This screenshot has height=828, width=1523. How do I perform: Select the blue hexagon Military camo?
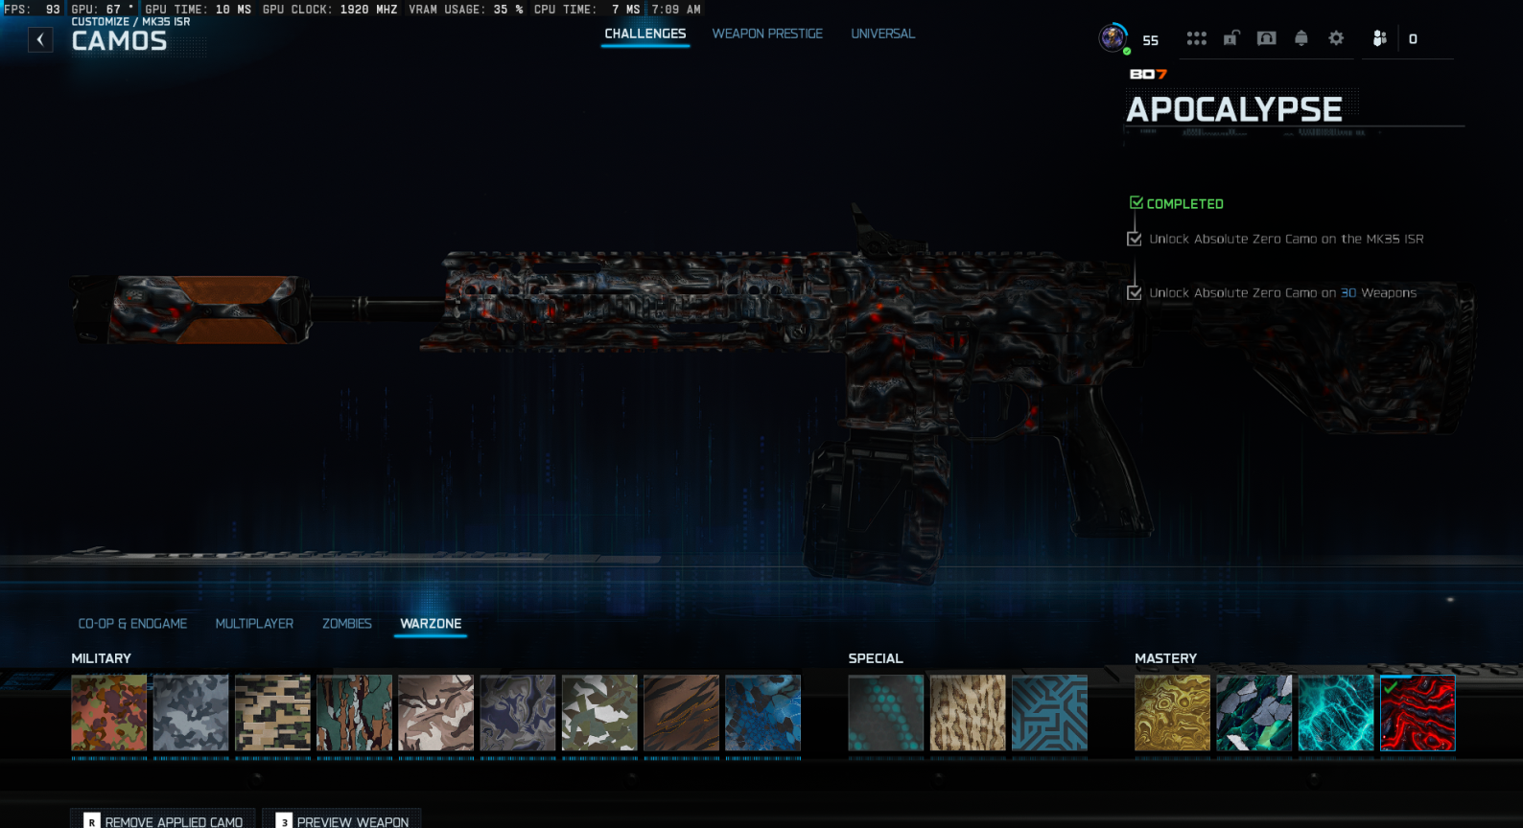tap(763, 713)
